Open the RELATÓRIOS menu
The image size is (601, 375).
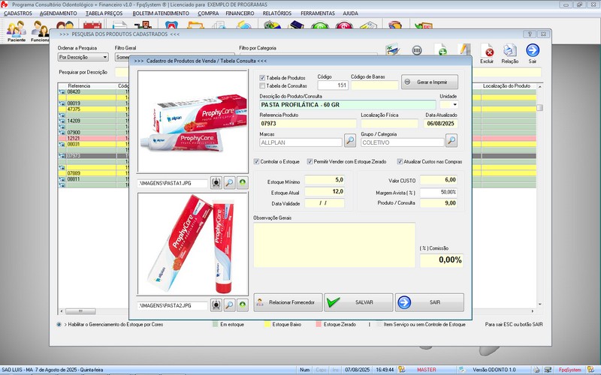pyautogui.click(x=277, y=13)
